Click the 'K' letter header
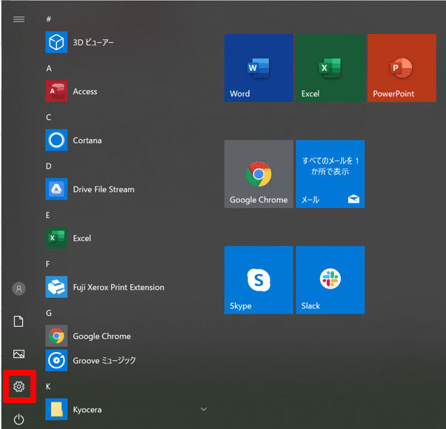446x429 pixels. (x=48, y=386)
